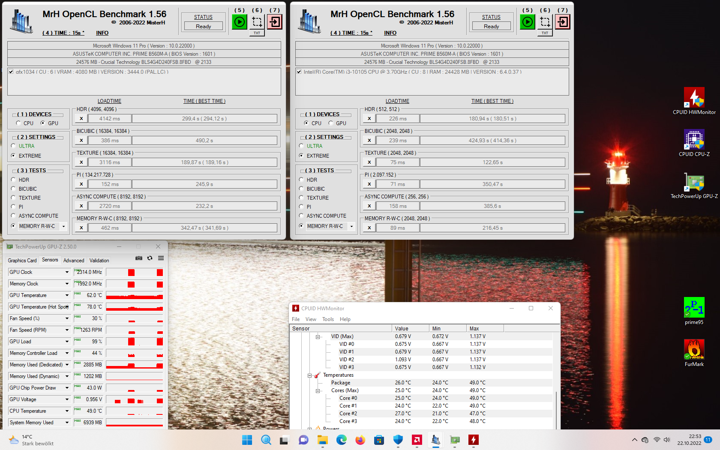Viewport: 720px width, 450px height.
Task: Open AMD software icon in taskbar
Action: (x=417, y=440)
